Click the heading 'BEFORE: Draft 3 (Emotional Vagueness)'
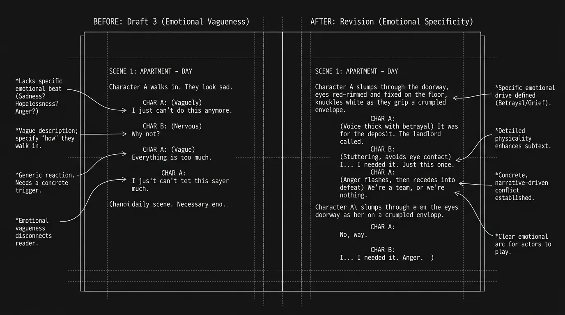The image size is (565, 315). coord(171,21)
